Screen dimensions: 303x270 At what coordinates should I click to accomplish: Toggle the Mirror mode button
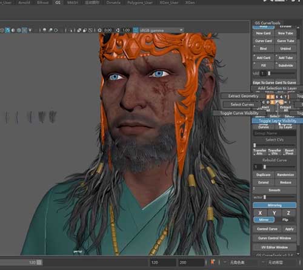[264, 220]
